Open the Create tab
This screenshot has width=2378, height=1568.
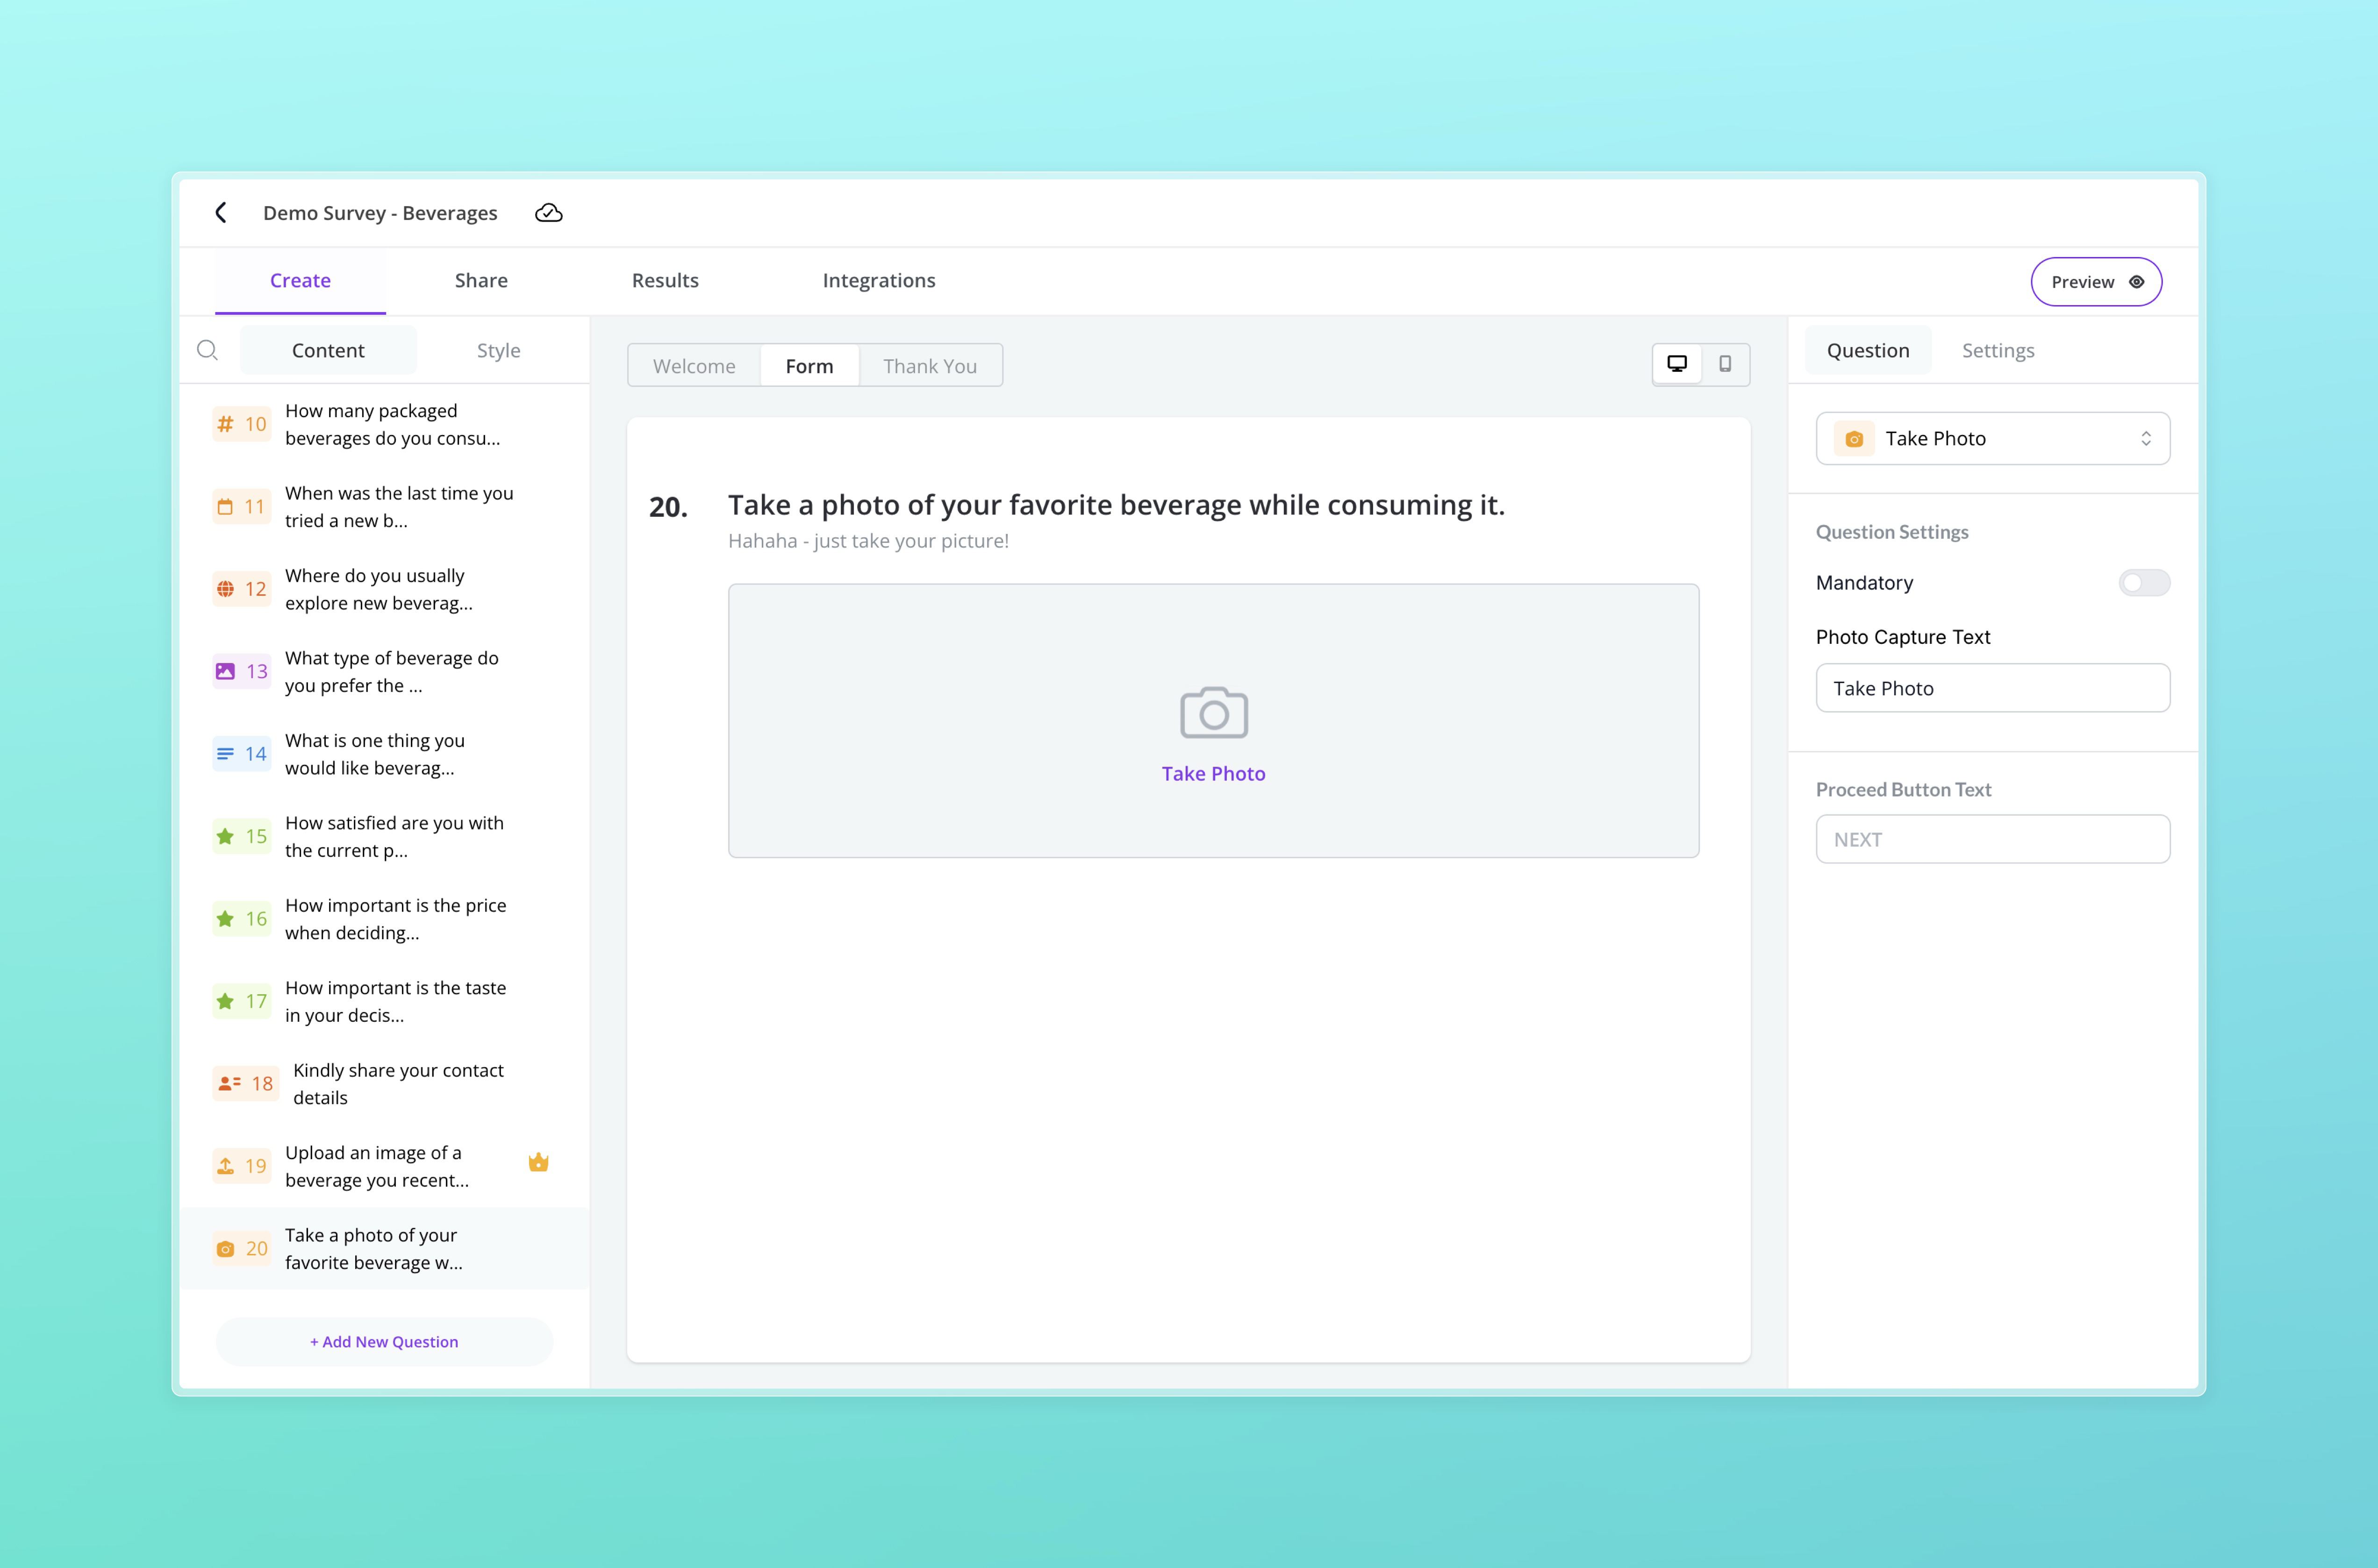click(300, 281)
